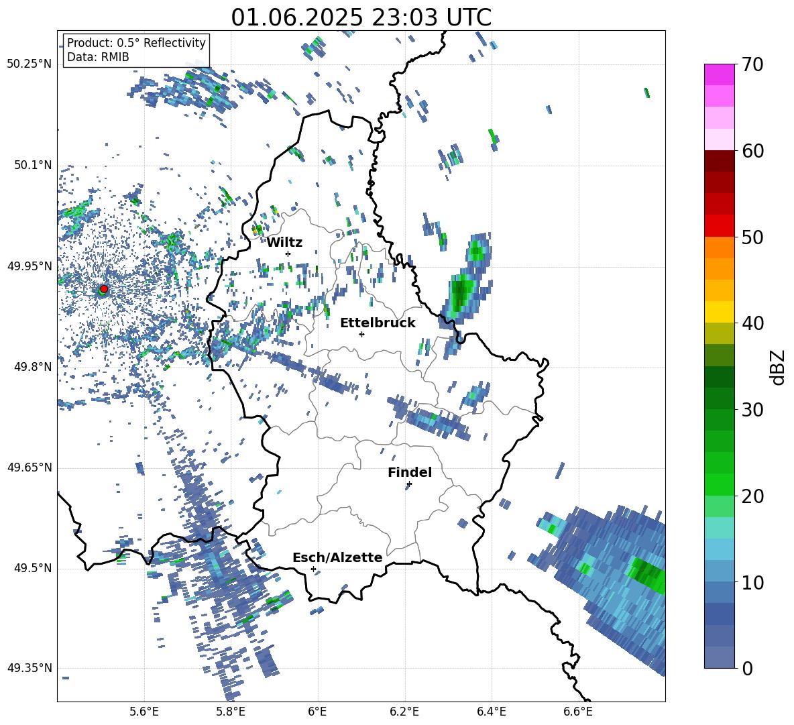This screenshot has width=794, height=725.
Task: Select the Findel city label
Action: coord(410,472)
